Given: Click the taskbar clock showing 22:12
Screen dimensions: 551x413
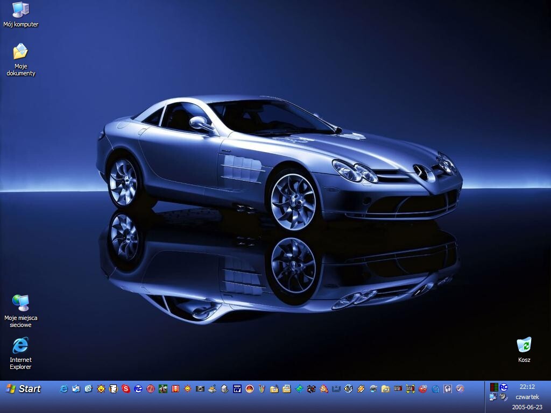Looking at the screenshot, I should pyautogui.click(x=527, y=387).
